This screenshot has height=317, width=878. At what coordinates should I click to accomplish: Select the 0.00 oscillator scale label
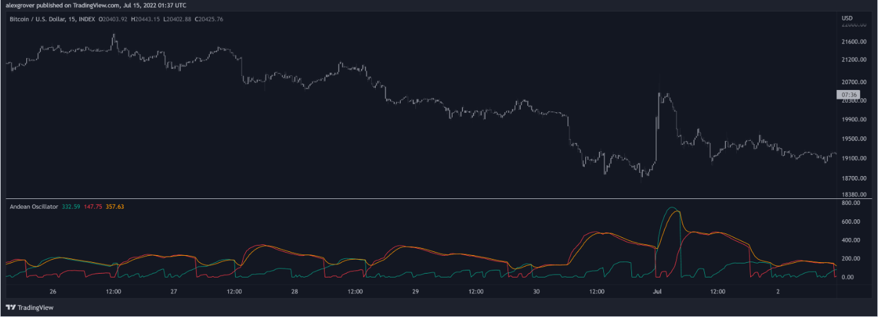pyautogui.click(x=847, y=277)
